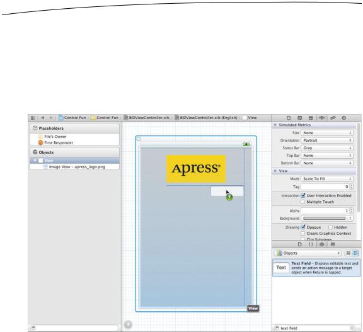Open the Size inspector ruler icon
This screenshot has height=332, width=363.
333,118
